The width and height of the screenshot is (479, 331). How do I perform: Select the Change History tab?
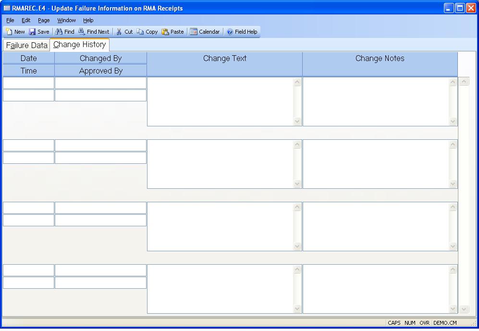point(80,45)
